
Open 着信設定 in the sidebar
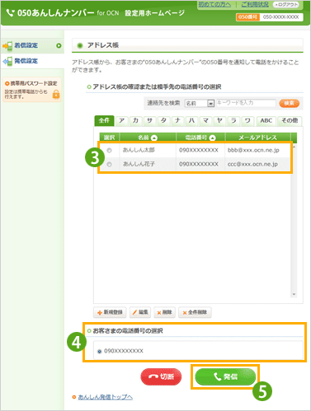[x=32, y=45]
